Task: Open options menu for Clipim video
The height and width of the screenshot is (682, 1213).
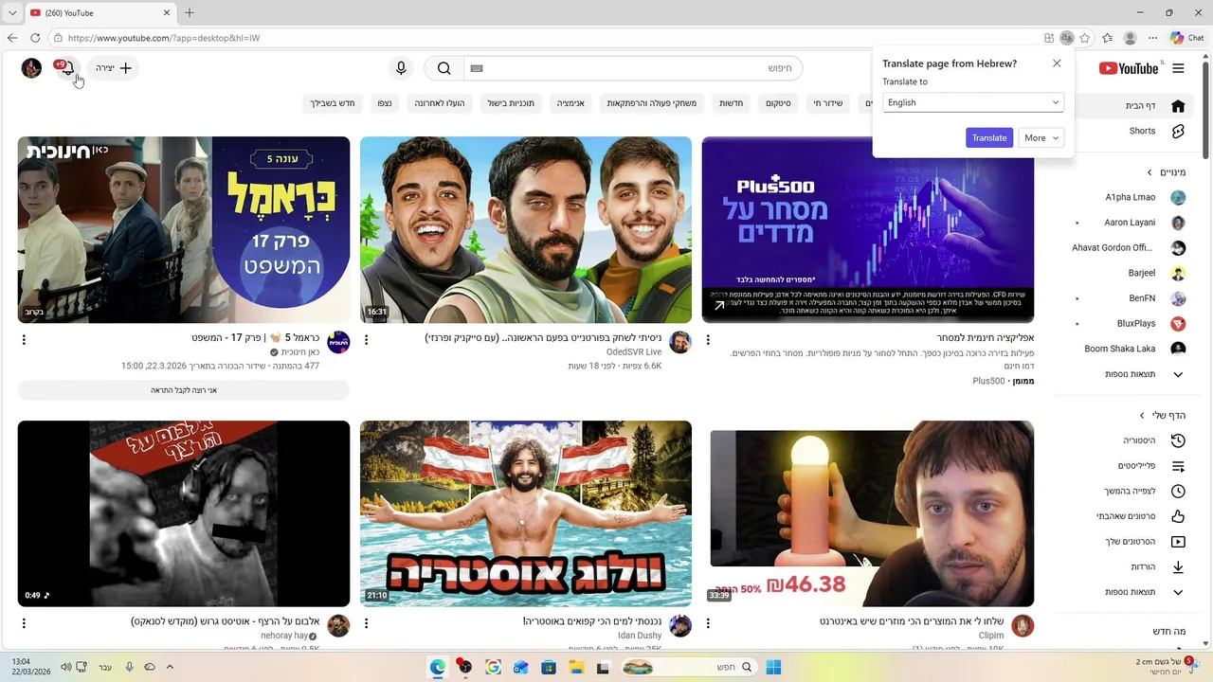Action: click(x=708, y=623)
